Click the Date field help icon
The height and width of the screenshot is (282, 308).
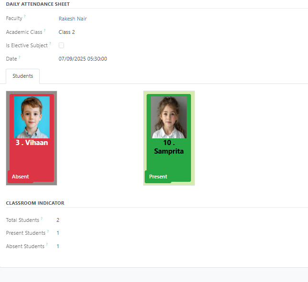point(20,57)
